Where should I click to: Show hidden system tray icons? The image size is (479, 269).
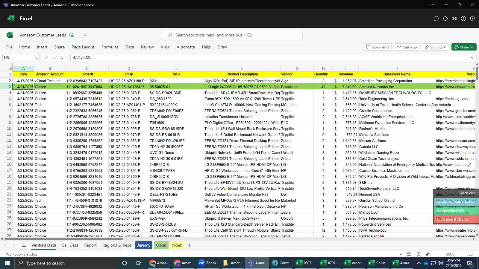pyautogui.click(x=419, y=263)
